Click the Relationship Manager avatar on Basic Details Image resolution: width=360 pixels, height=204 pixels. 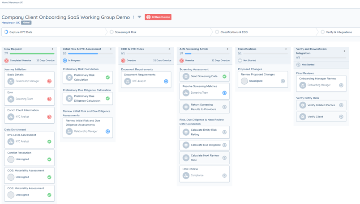pos(11,81)
